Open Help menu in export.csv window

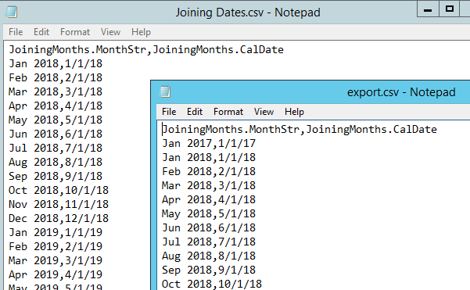point(294,112)
